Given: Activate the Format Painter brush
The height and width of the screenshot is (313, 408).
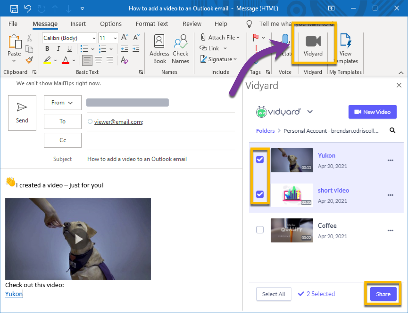Looking at the screenshot, I should click(x=29, y=60).
